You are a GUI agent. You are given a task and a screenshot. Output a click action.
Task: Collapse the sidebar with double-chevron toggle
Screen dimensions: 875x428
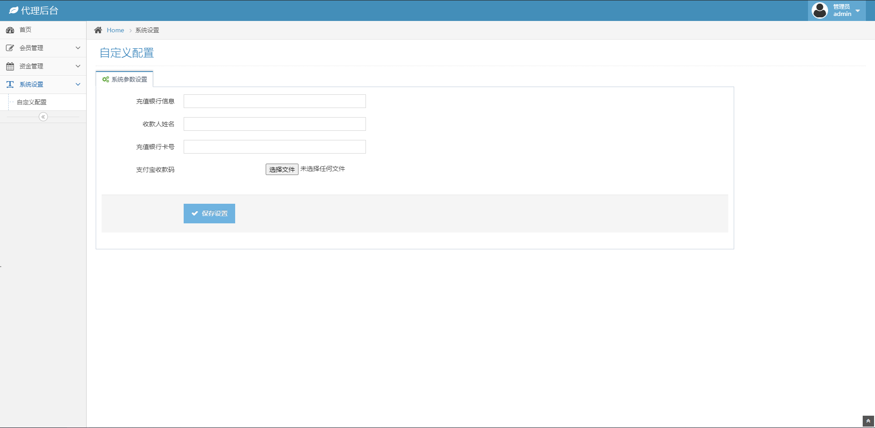[x=43, y=117]
